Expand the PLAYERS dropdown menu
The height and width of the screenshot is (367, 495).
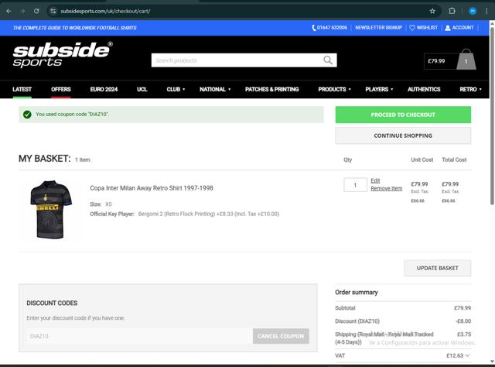tap(379, 89)
